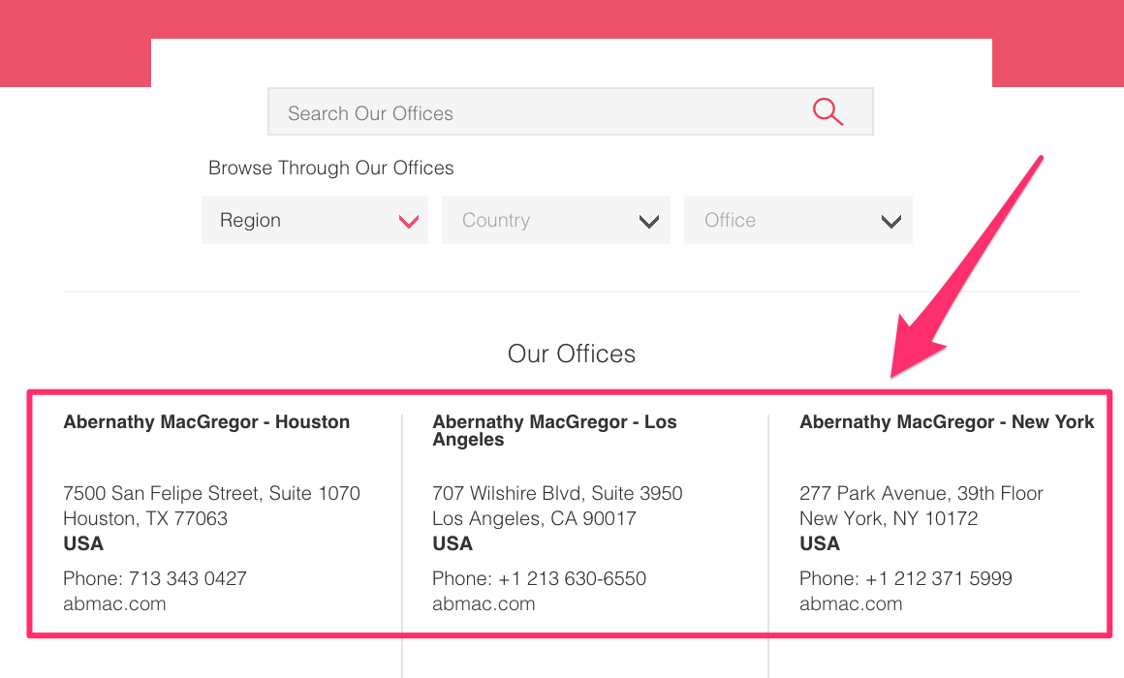Click the red chevron in the Region selector
Viewport: 1124px width, 678px height.
(x=409, y=222)
